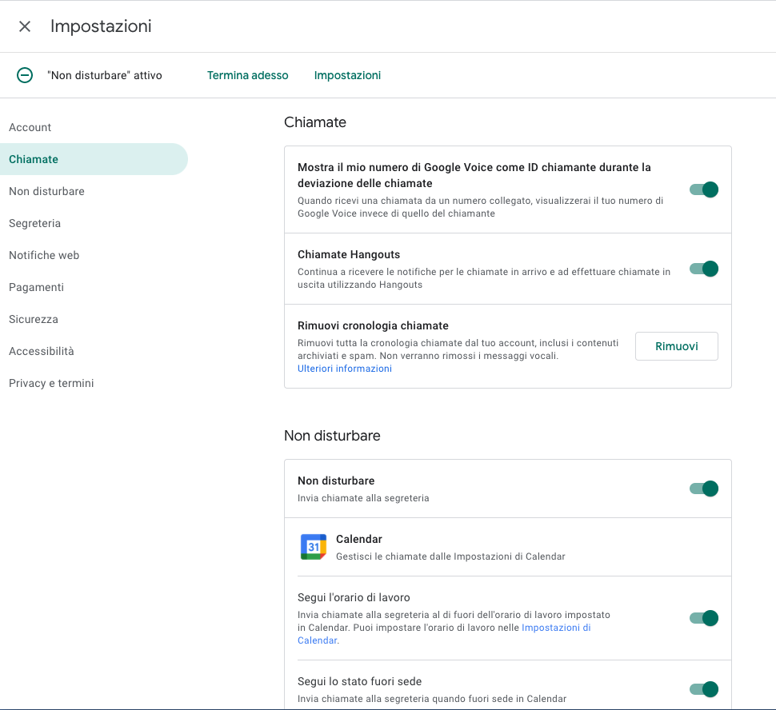Click Termina adesso in the banner

pyautogui.click(x=247, y=75)
